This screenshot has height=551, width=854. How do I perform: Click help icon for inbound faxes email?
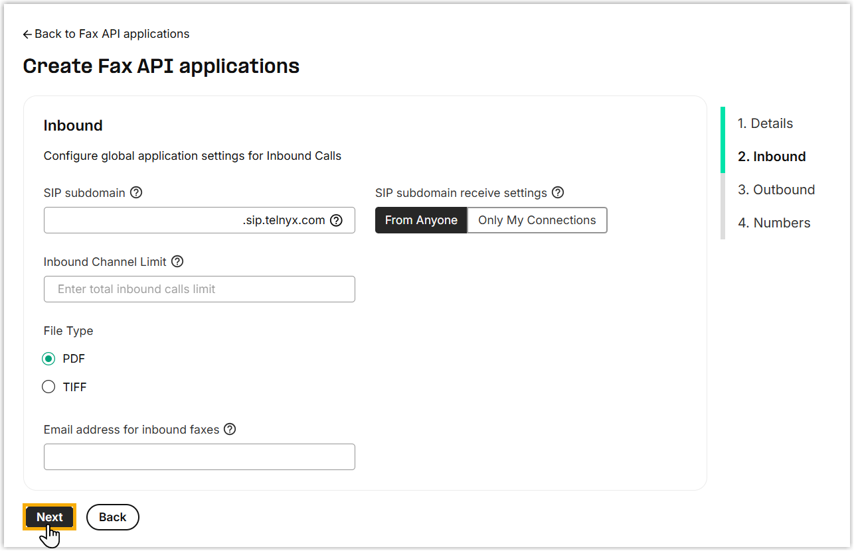coord(230,430)
